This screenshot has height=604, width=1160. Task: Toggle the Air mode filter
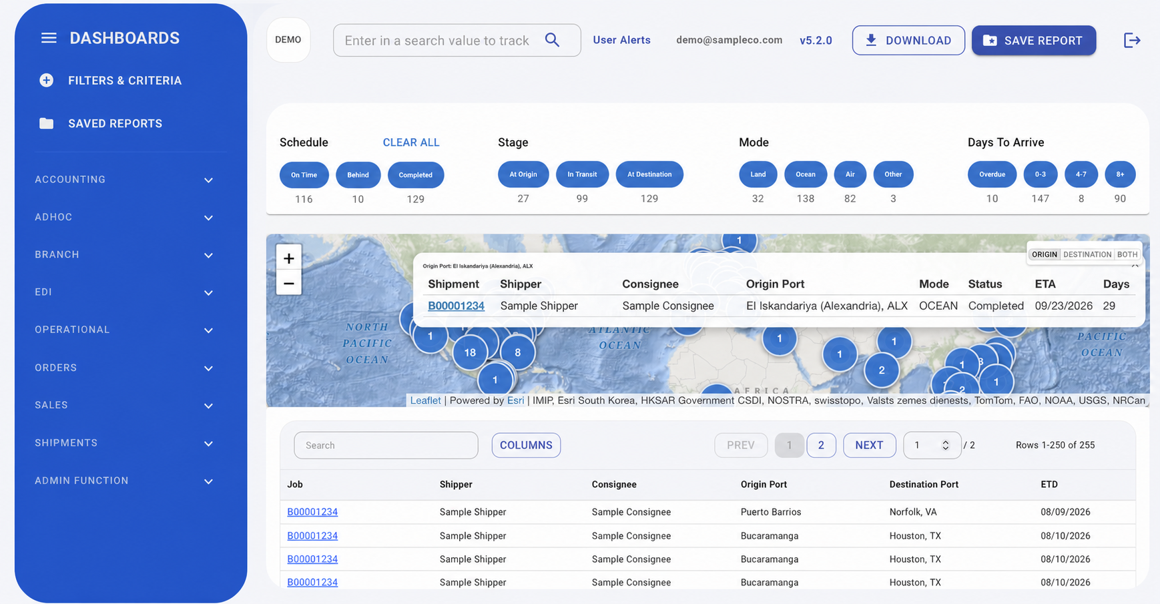click(x=850, y=174)
